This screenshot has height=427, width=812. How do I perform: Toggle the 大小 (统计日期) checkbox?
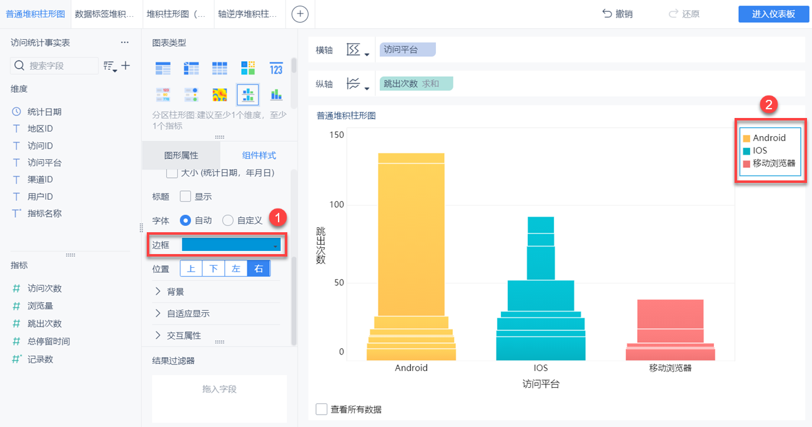coord(172,173)
